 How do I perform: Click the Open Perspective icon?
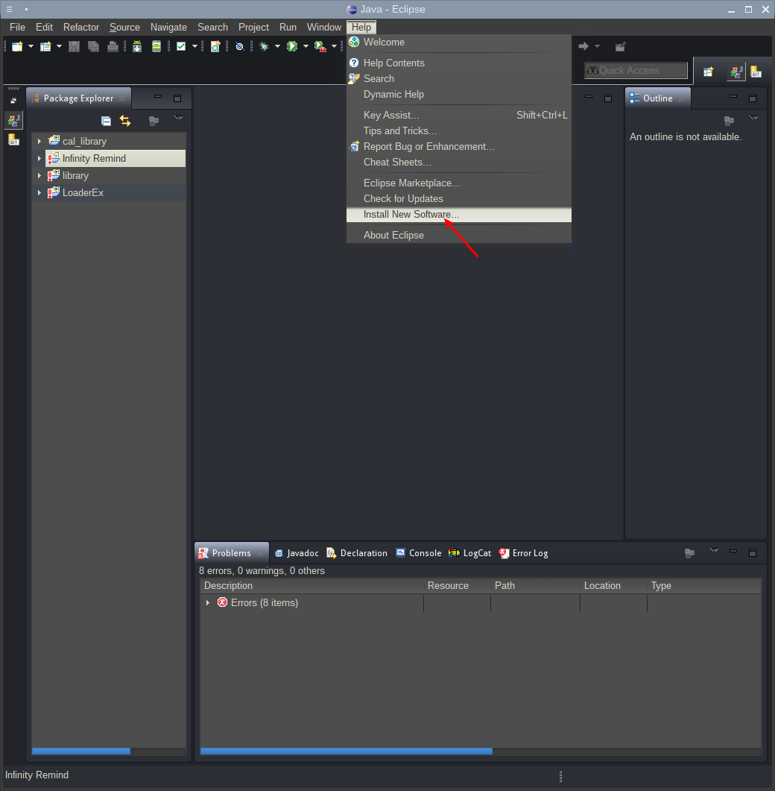(709, 72)
